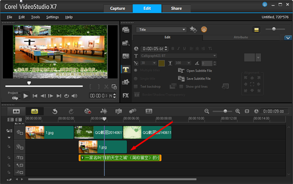Screen dimensions: 293x184
Task: Open the Instant Project library icon
Action: pyautogui.click(x=126, y=43)
